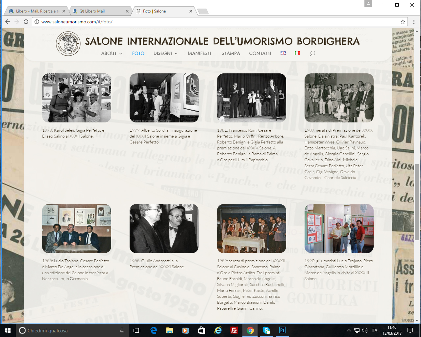421x337 pixels.
Task: Open the Chrome user profile icon
Action: (x=368, y=4)
